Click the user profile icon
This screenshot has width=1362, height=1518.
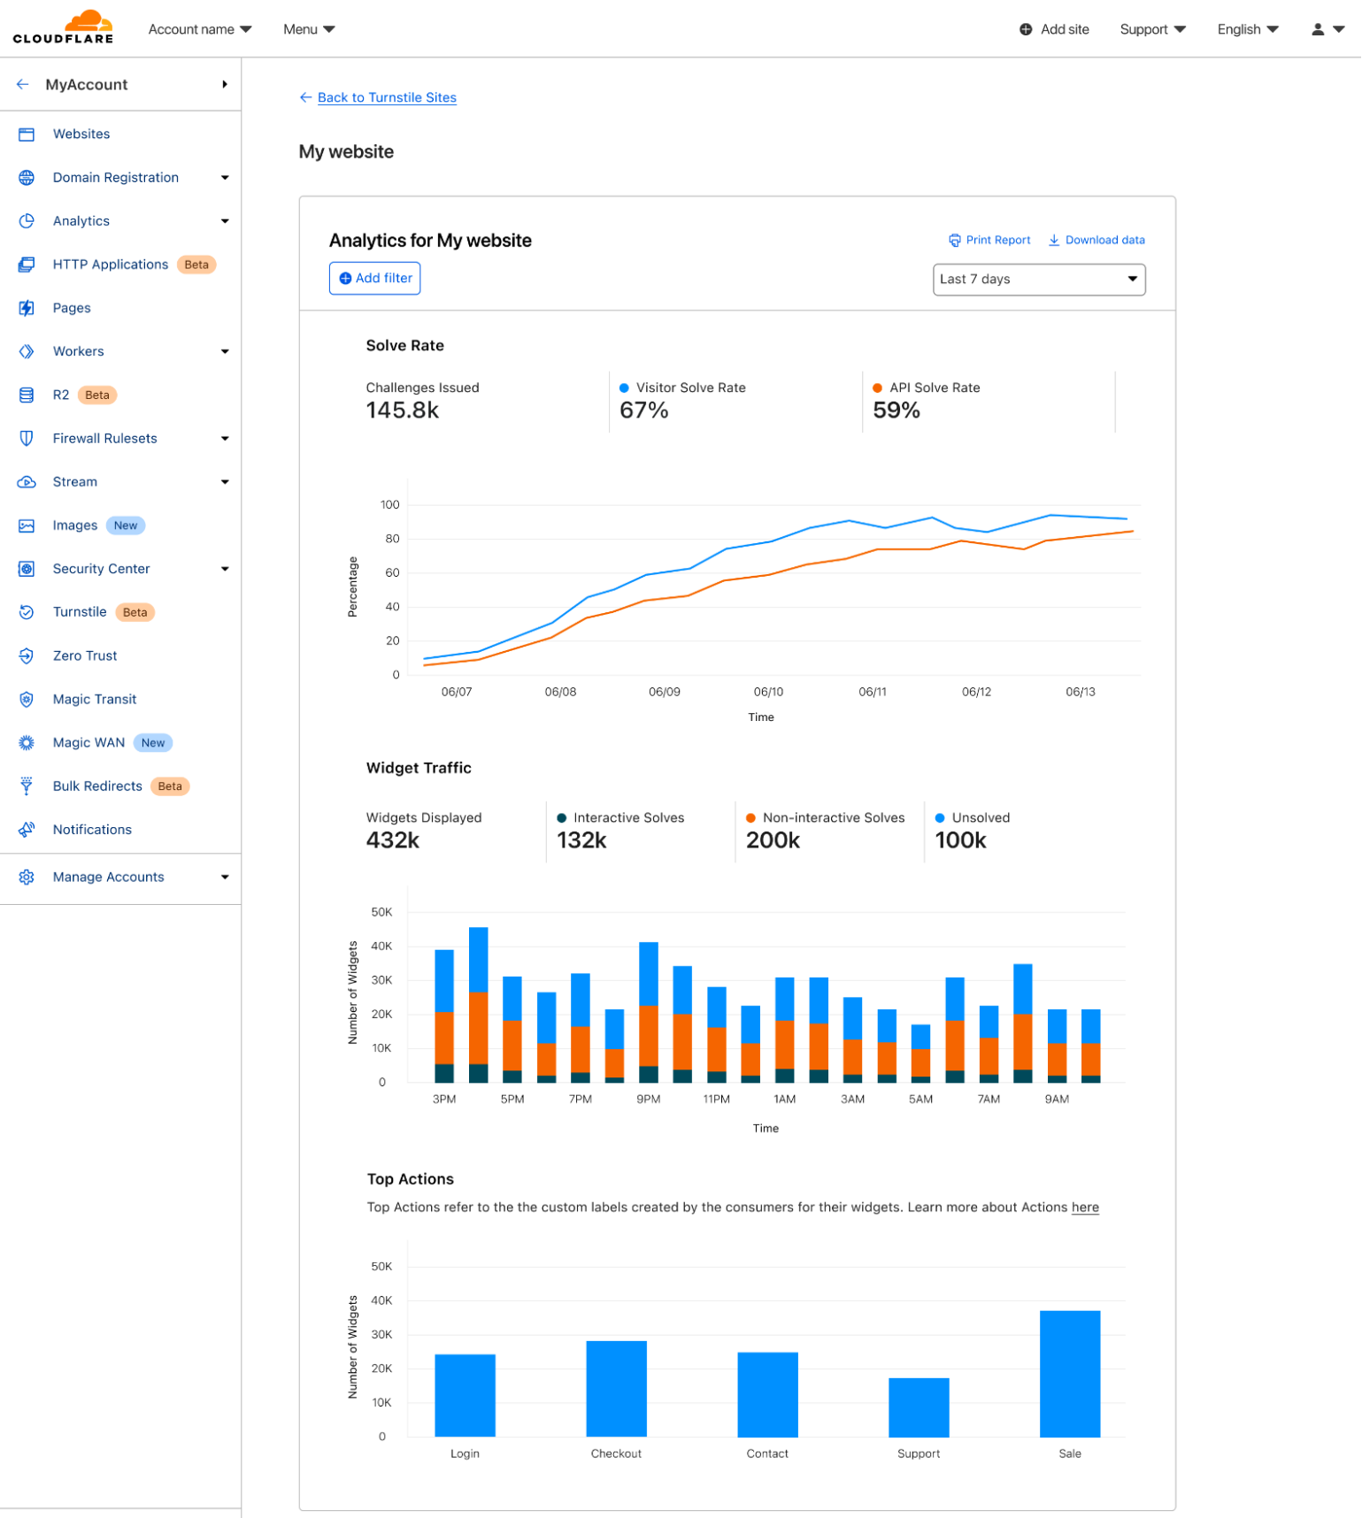tap(1318, 29)
